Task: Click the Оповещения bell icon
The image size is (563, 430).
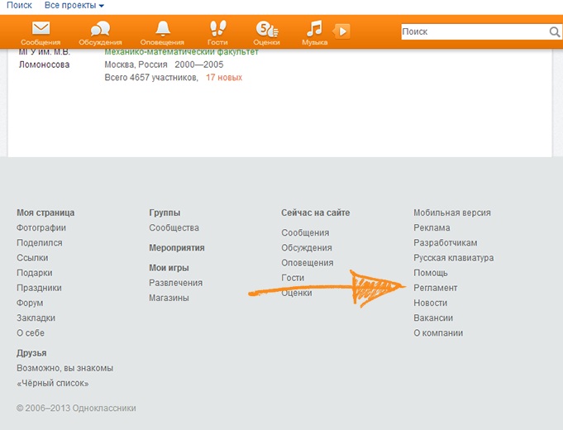Action: click(x=163, y=28)
